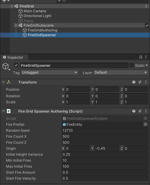The height and width of the screenshot is (185, 150).
Task: Edit the Fire Count Z value
Action: point(105,142)
